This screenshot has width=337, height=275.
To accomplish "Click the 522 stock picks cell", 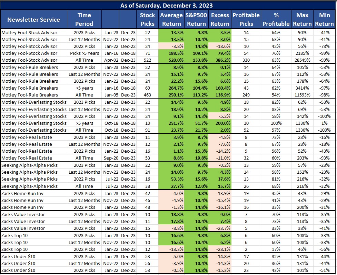I will [x=147, y=60].
